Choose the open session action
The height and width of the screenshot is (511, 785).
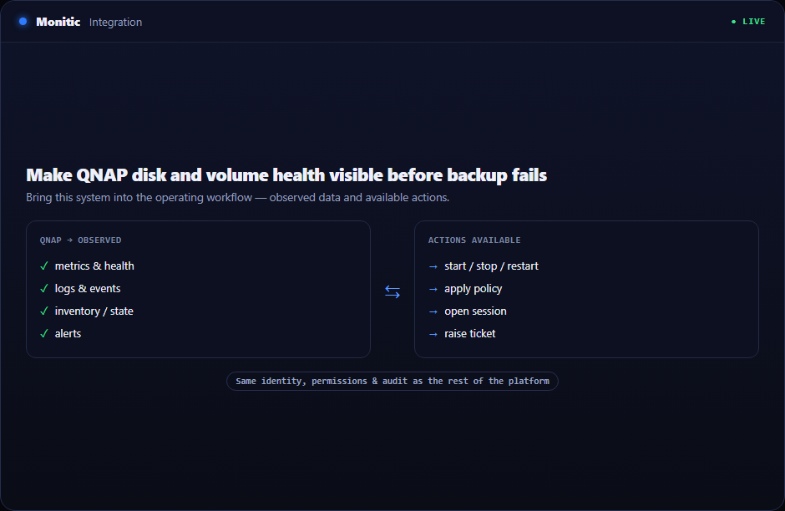(475, 311)
